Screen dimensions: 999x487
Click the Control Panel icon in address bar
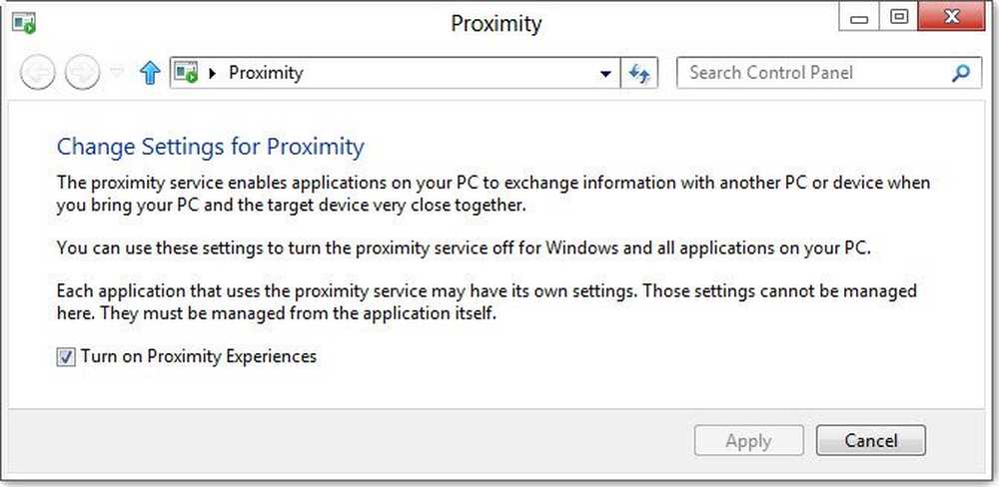[x=186, y=73]
